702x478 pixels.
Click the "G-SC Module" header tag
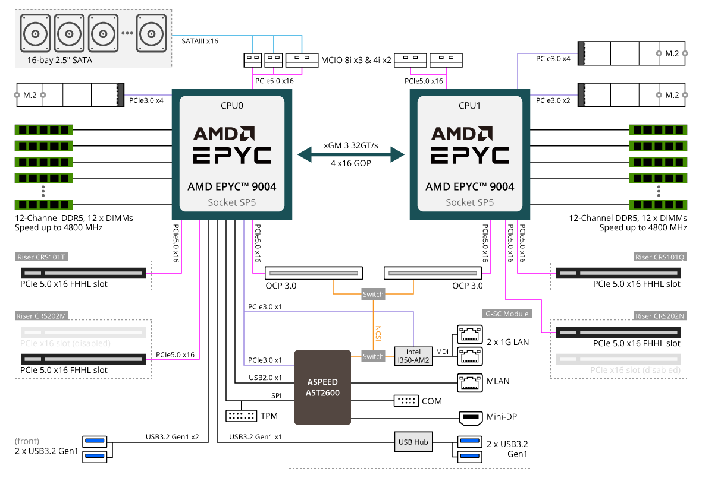pos(507,314)
